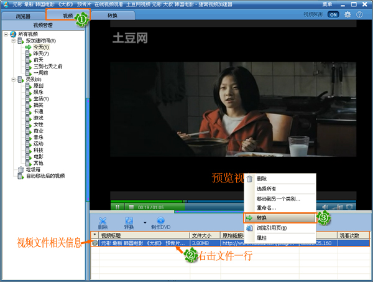Click the 其他 category icon
The height and width of the screenshot is (282, 373).
tap(29, 163)
